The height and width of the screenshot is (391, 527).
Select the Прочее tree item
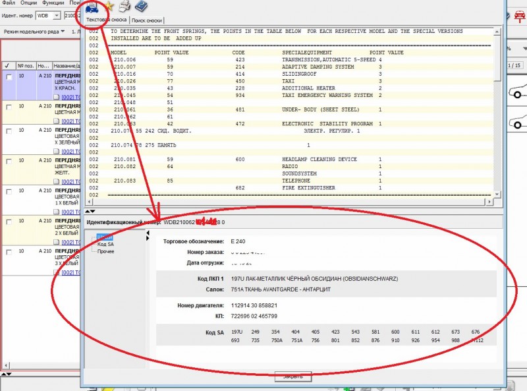(106, 252)
